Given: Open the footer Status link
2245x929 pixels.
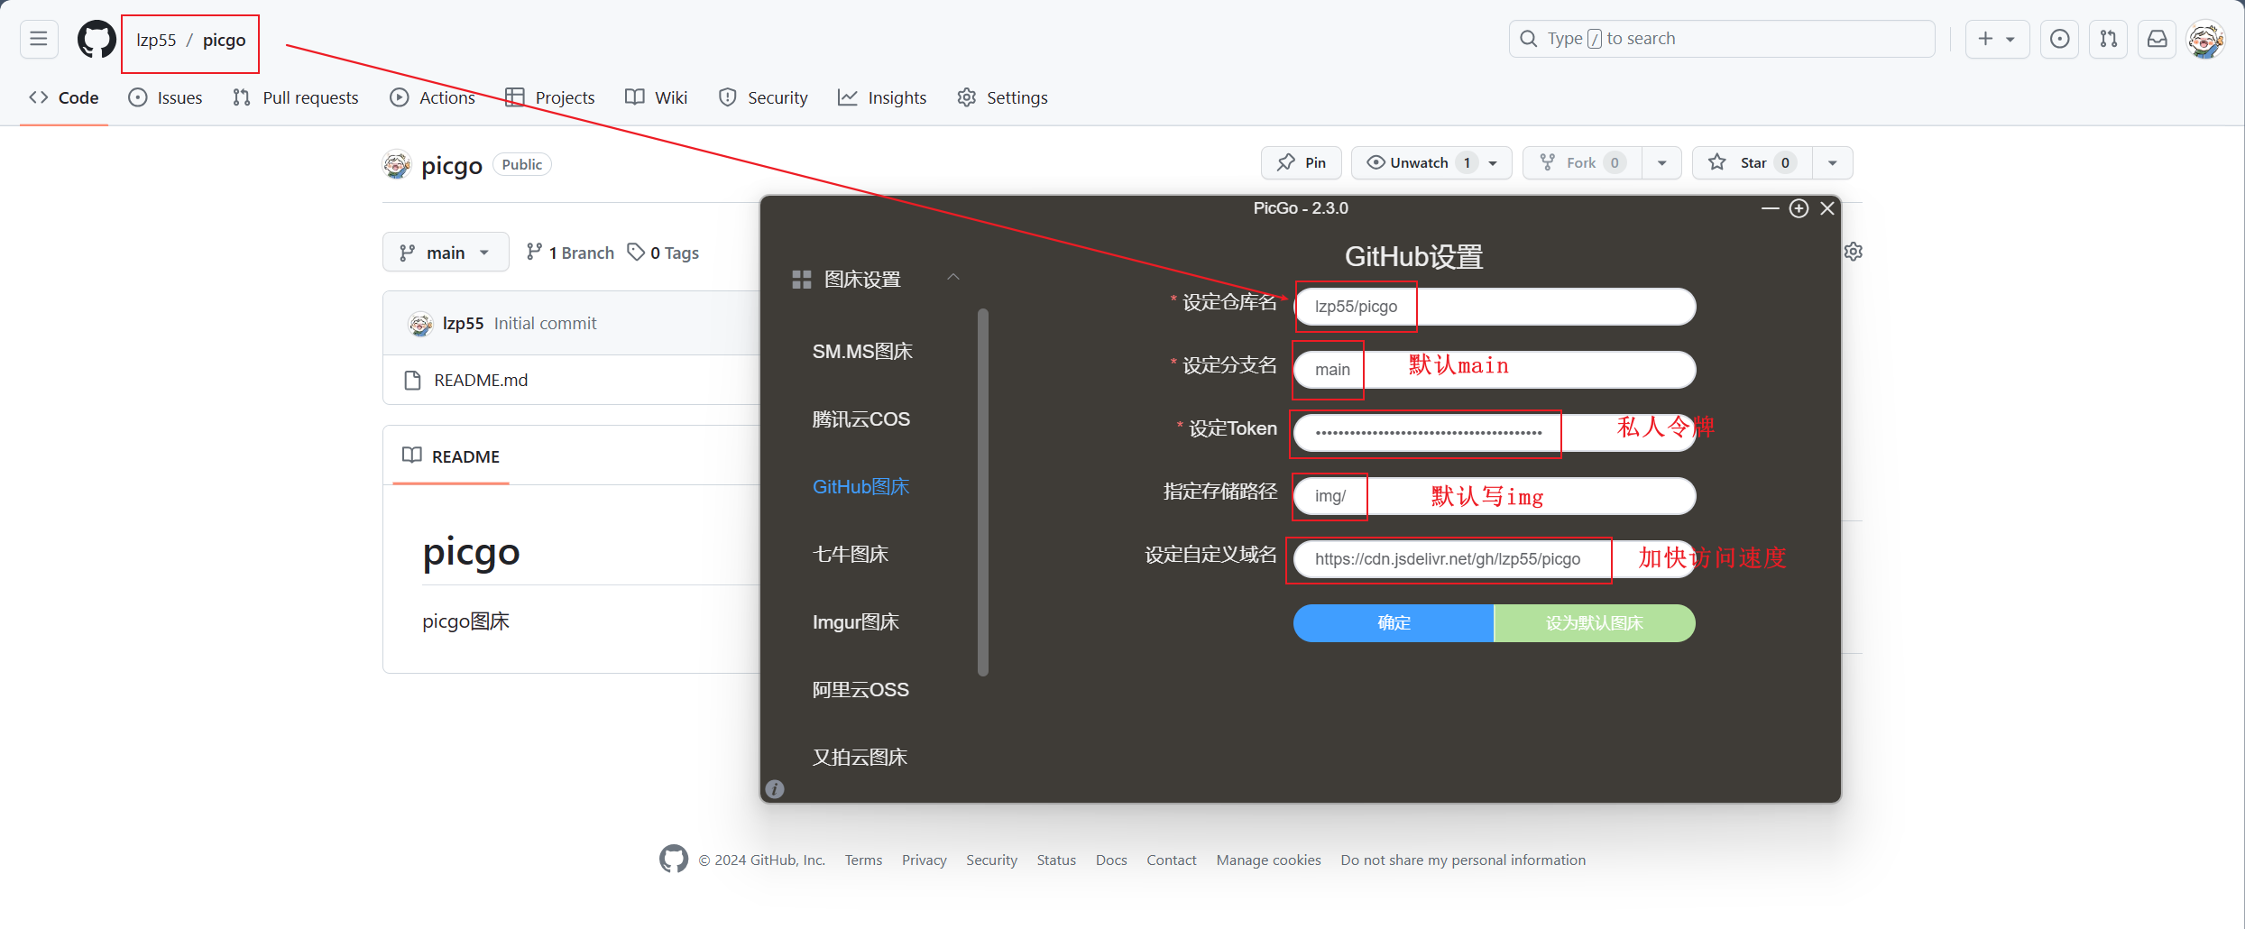Looking at the screenshot, I should tap(1056, 860).
